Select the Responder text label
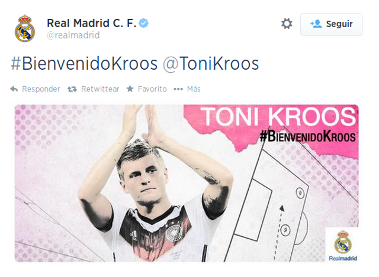379x277 pixels. tap(41, 89)
